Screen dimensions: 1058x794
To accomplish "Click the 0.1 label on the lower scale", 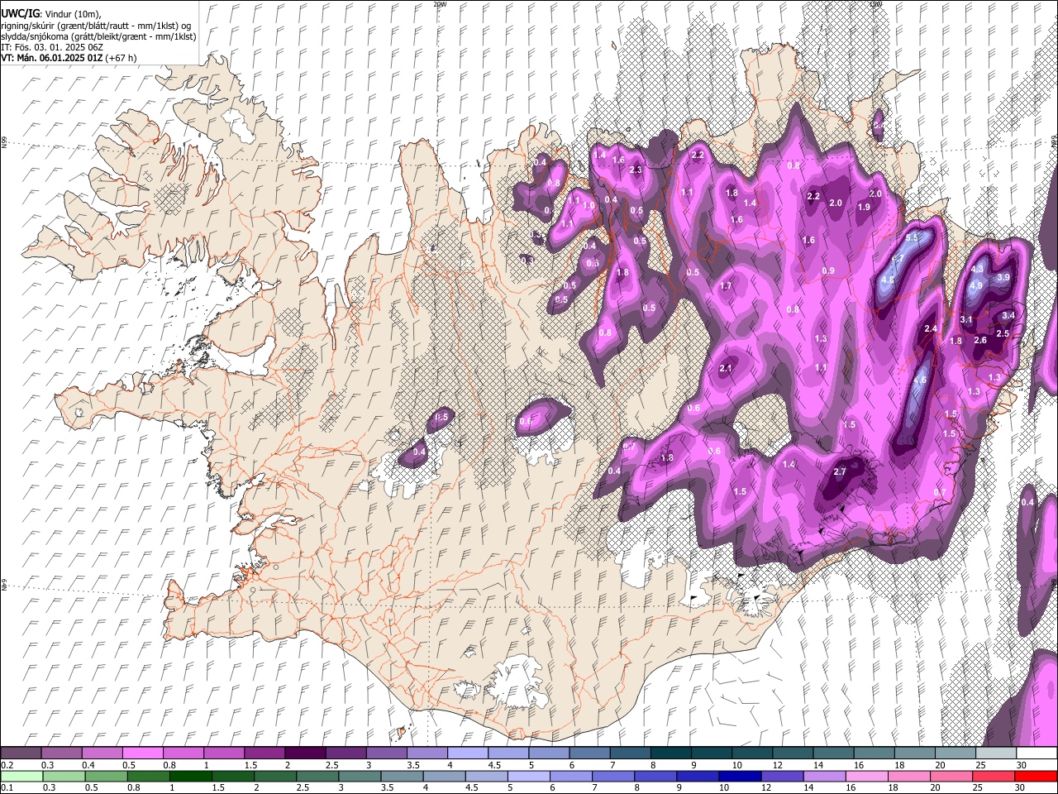I will tap(7, 788).
